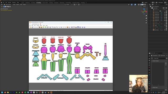This screenshot has width=168, height=94.
Task: Click Windows Start button
Action: (x=2, y=92)
